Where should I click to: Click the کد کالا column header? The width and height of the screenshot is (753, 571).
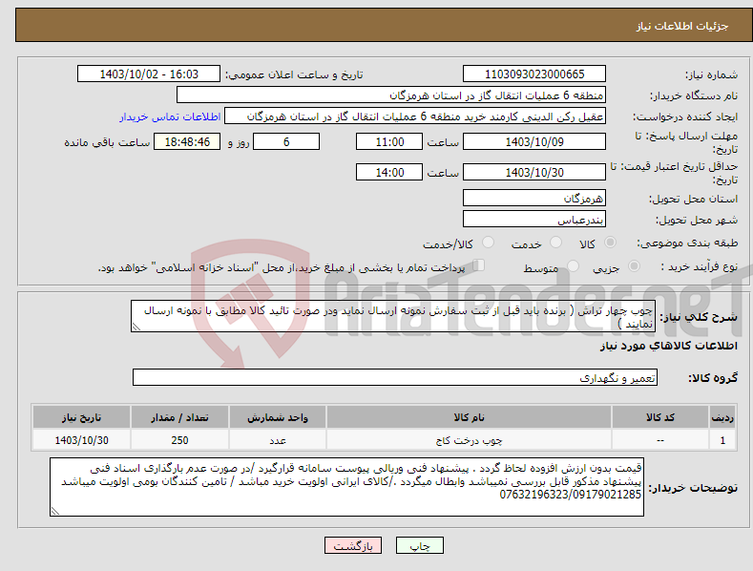click(x=660, y=417)
